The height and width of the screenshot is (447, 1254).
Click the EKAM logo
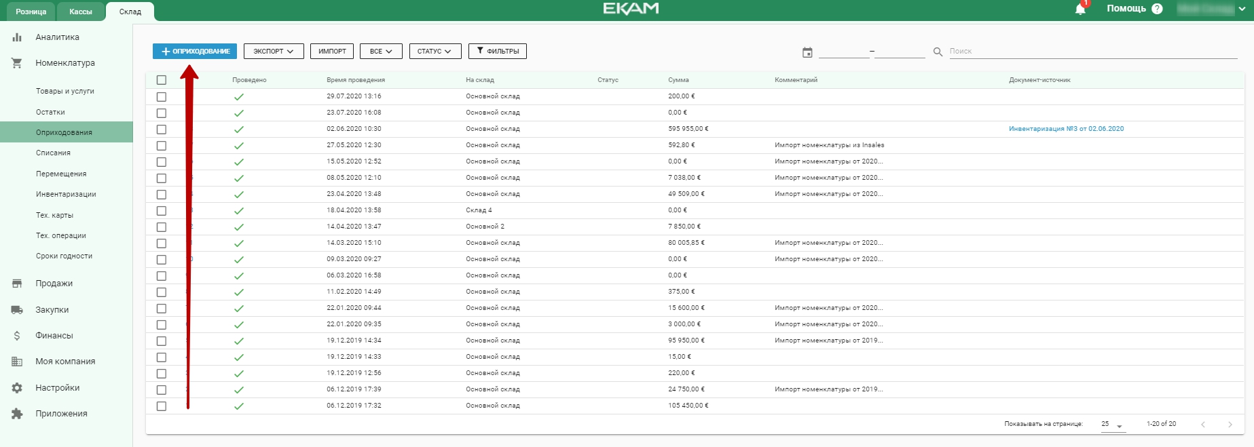pyautogui.click(x=631, y=8)
